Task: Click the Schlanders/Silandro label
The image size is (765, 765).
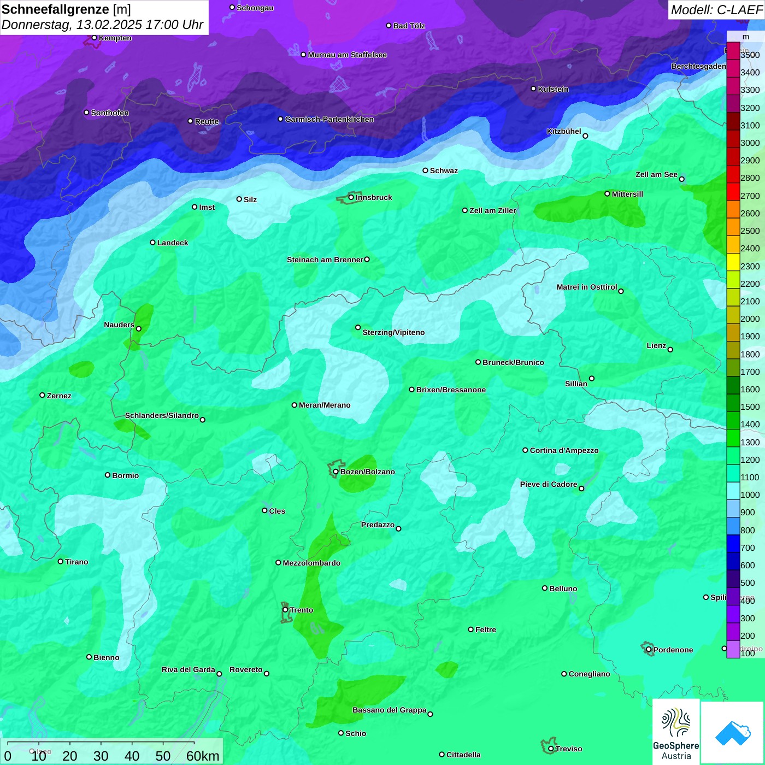Action: [x=162, y=415]
